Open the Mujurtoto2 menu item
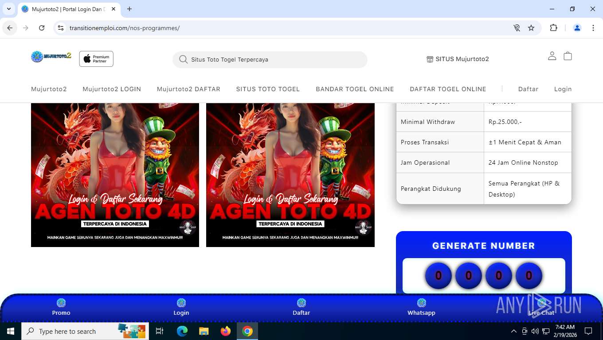Image resolution: width=603 pixels, height=340 pixels. pyautogui.click(x=49, y=89)
